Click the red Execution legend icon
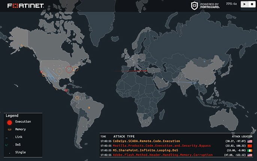Screen dimensions: 257x161 (x=9, y=122)
